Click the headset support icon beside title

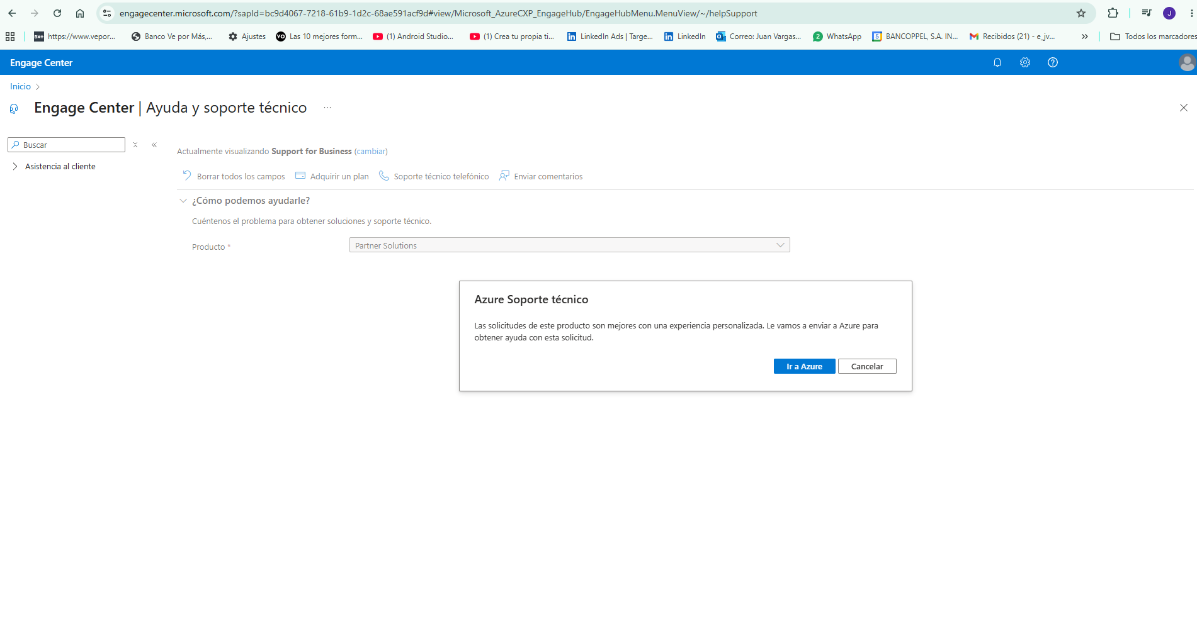(x=14, y=109)
